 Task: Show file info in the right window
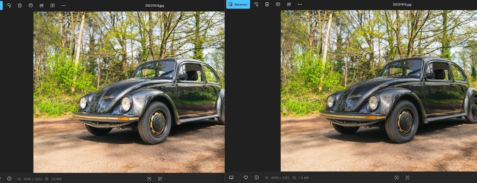(x=256, y=177)
